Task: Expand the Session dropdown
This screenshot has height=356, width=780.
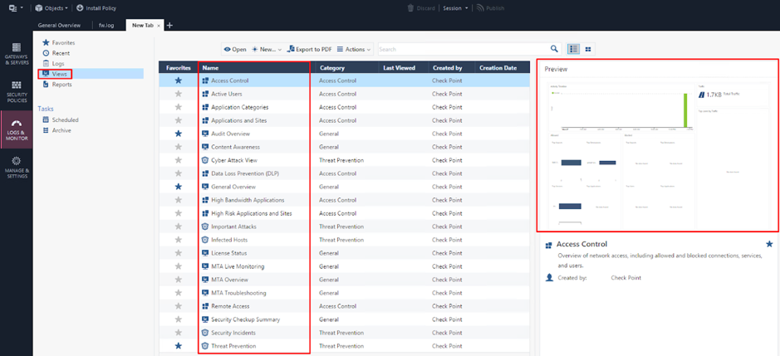Action: 455,8
